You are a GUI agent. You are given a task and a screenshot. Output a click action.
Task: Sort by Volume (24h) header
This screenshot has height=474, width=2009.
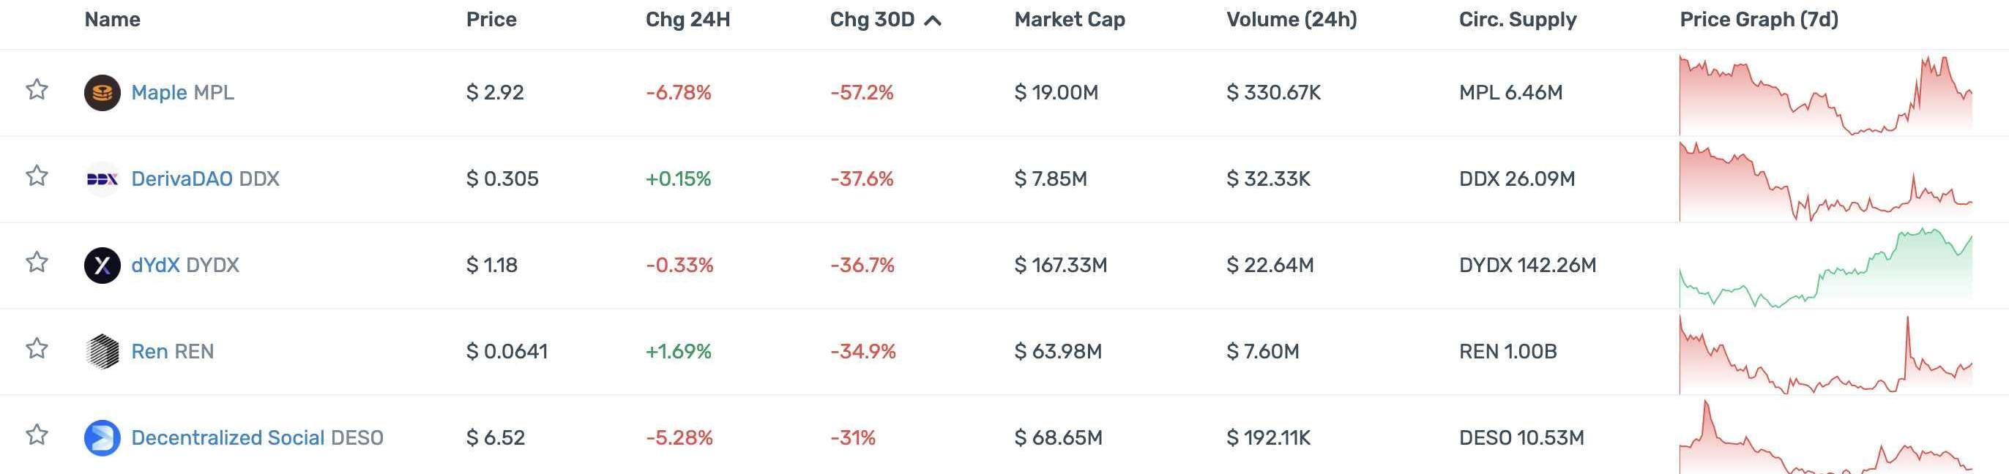tap(1291, 20)
